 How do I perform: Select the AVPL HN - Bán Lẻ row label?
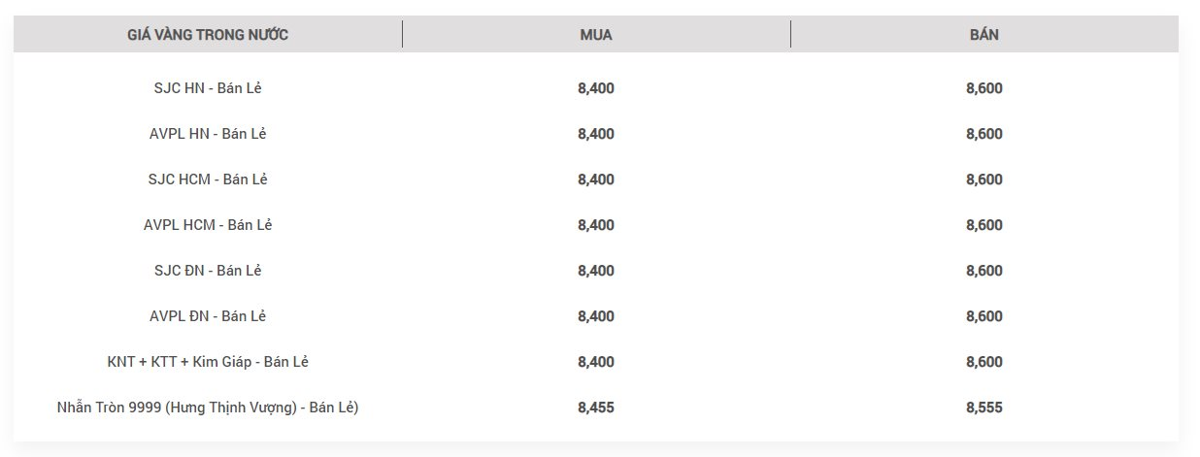(208, 134)
